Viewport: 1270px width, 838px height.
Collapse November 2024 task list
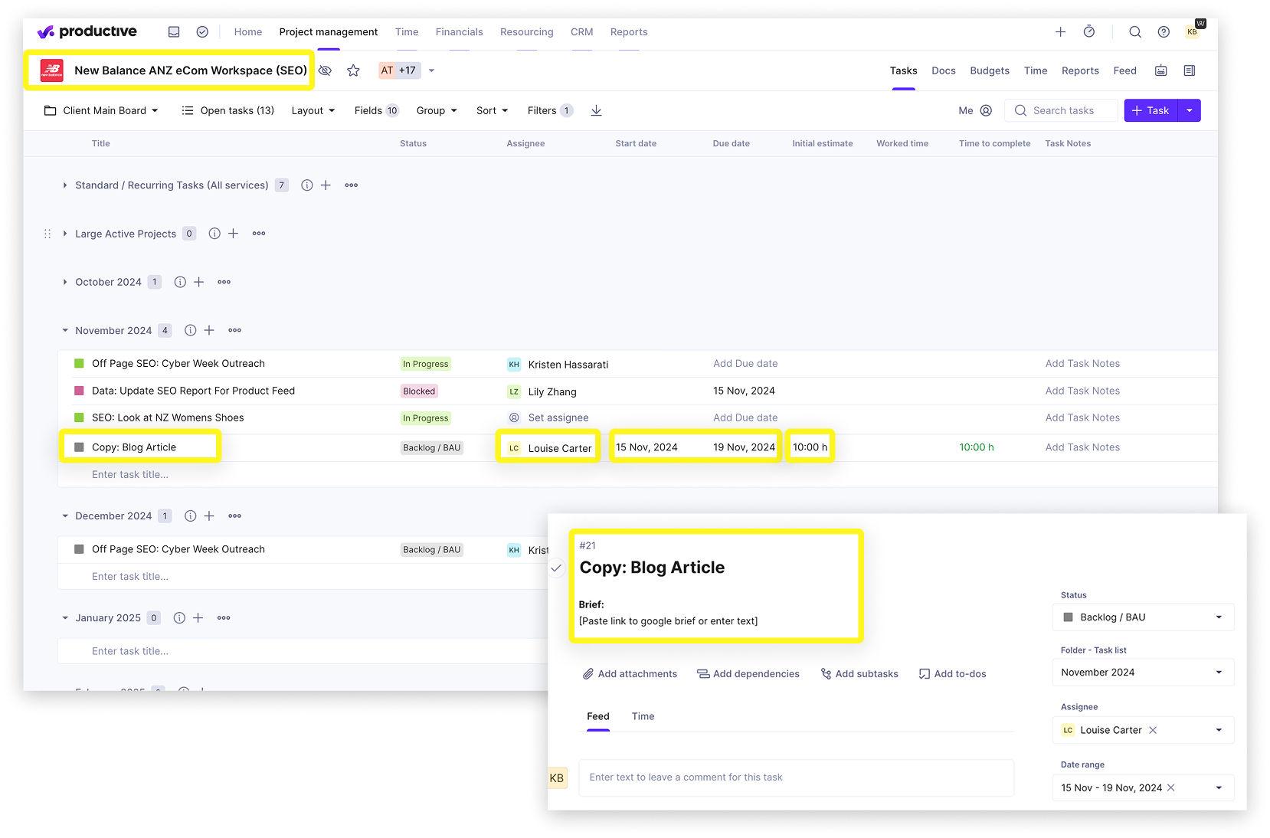pyautogui.click(x=65, y=330)
